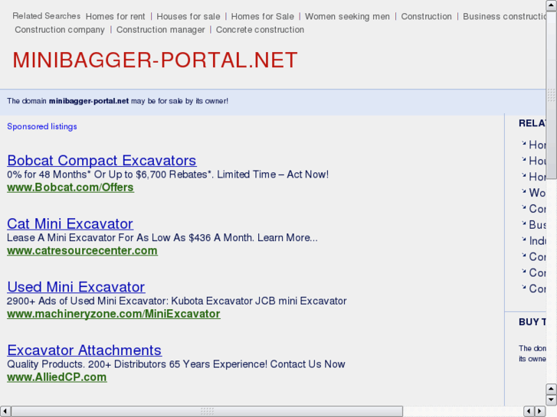This screenshot has height=417, width=557.
Task: Open the Houses for sale related search
Action: click(188, 17)
